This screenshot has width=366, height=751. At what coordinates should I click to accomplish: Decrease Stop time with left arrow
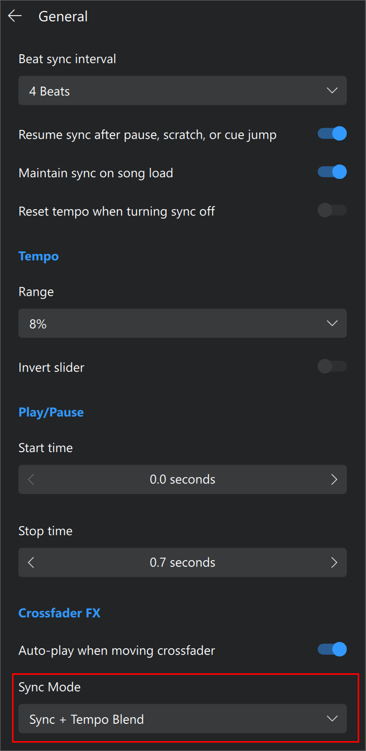coord(31,562)
